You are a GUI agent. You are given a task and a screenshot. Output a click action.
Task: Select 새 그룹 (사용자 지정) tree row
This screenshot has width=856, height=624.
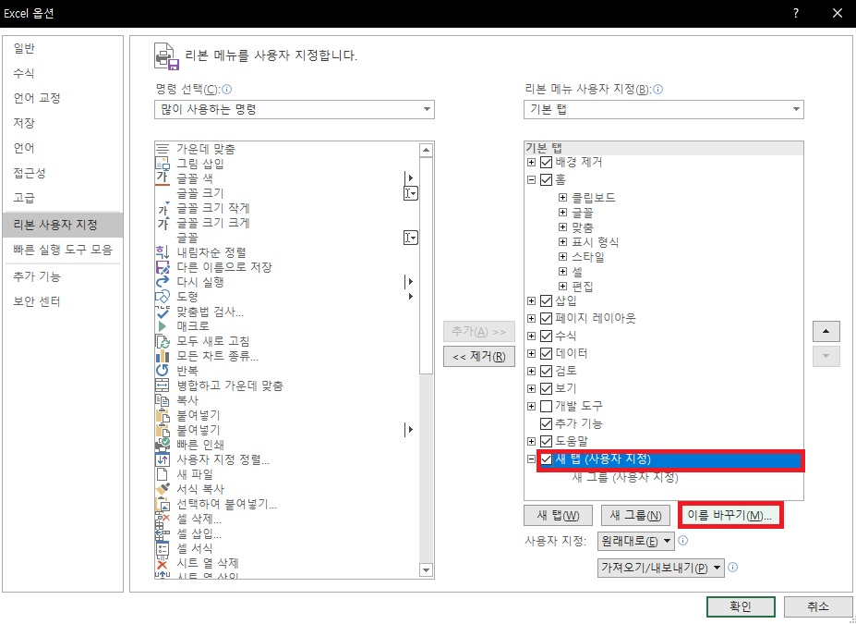pos(625,478)
